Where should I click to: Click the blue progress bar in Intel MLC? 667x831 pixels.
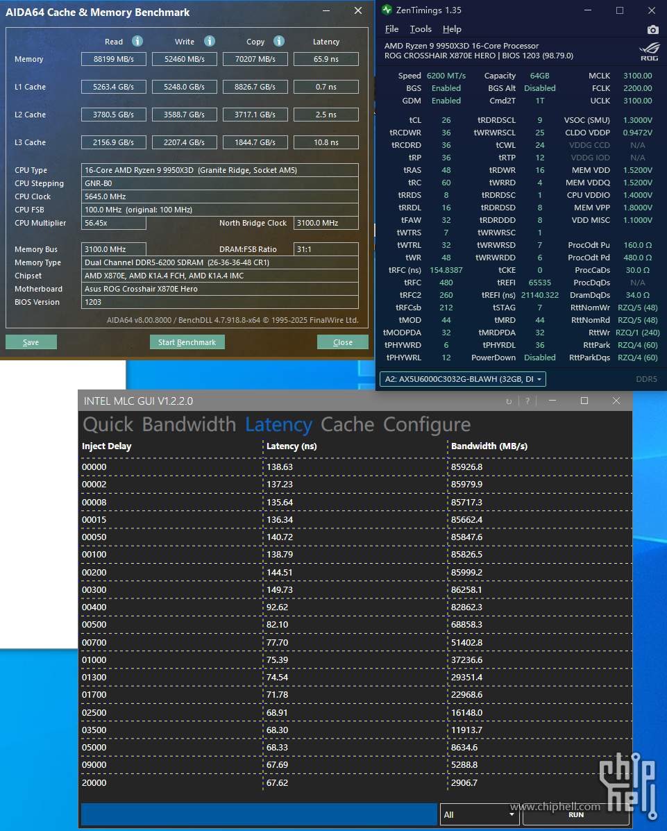[x=258, y=814]
